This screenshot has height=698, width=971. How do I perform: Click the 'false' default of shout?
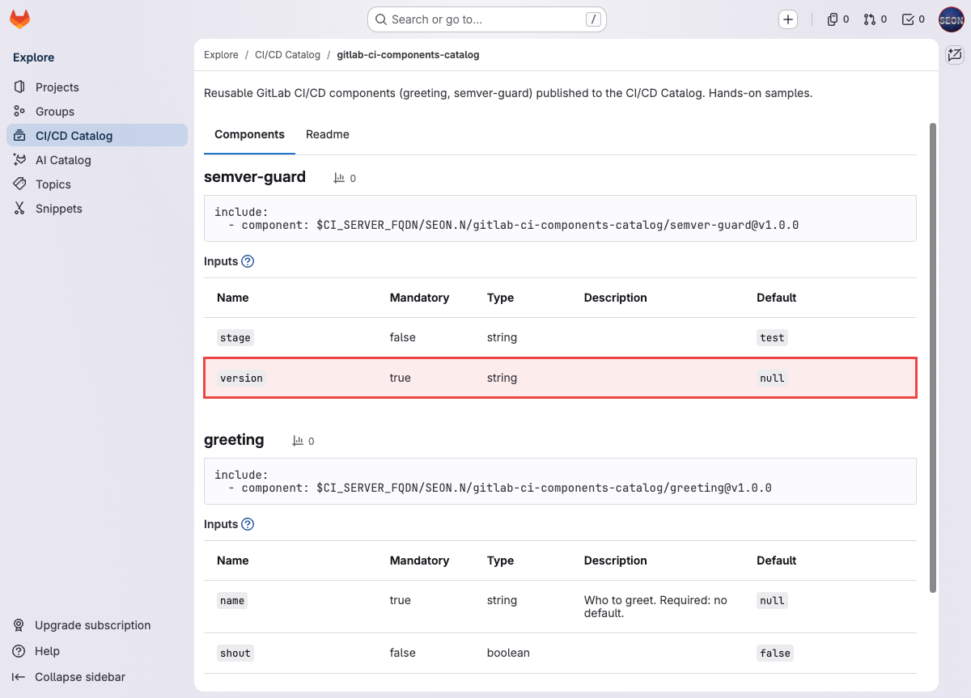pos(775,653)
